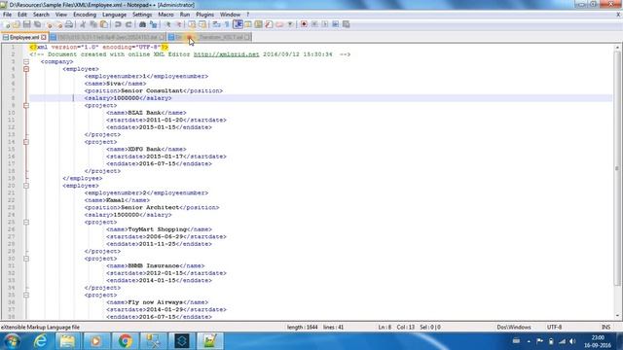Click the Stop Recording macro icon
Viewport: 623px width, 350px height.
click(314, 24)
